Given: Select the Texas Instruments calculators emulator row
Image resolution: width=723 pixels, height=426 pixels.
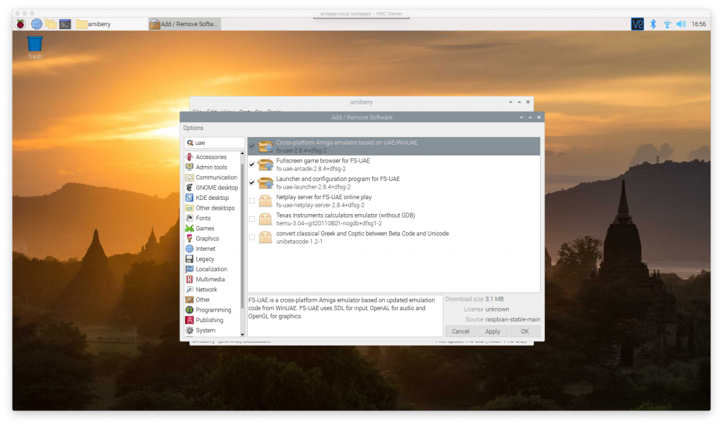Looking at the screenshot, I should pyautogui.click(x=394, y=219).
